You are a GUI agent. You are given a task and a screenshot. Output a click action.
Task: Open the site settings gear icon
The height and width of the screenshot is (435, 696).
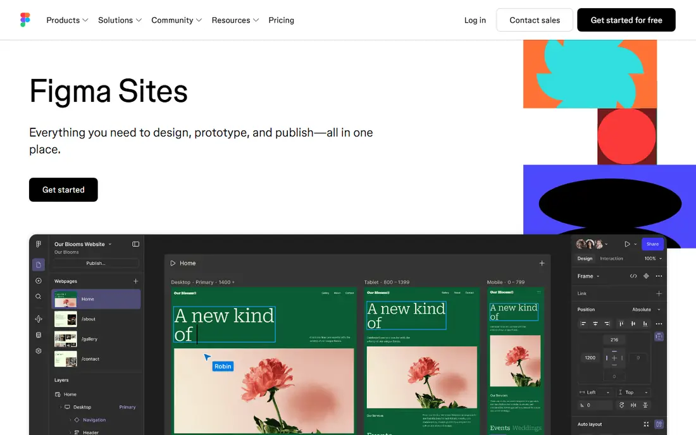point(39,351)
